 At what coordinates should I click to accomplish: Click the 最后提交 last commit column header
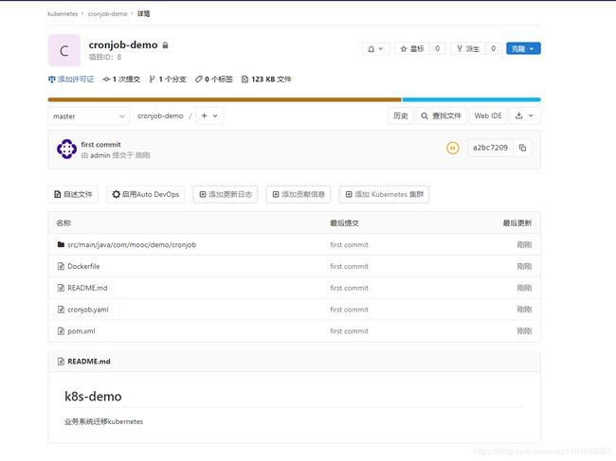(x=345, y=223)
